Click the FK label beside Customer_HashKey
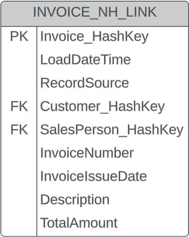Viewport: 189px width, 237px height. 19,106
